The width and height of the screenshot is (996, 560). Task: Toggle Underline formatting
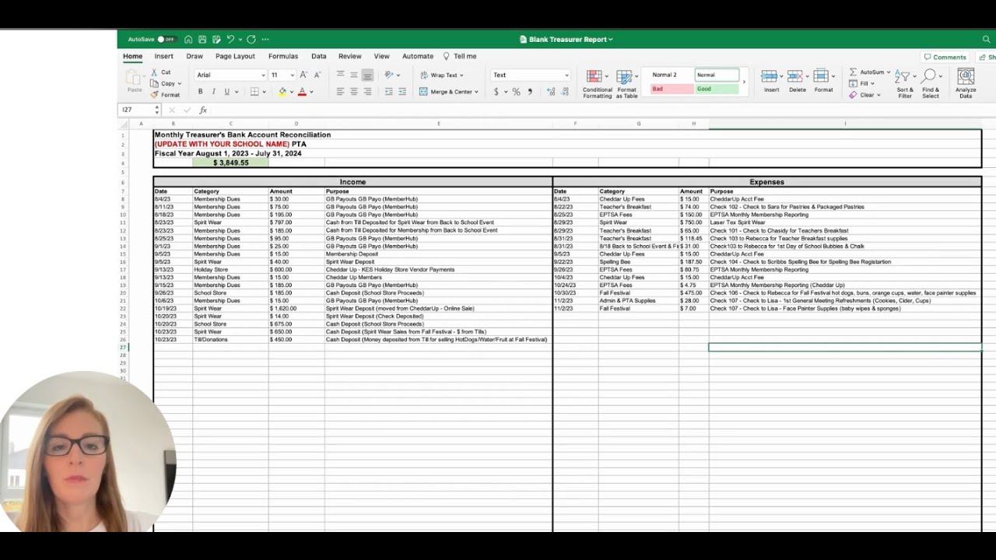click(226, 92)
